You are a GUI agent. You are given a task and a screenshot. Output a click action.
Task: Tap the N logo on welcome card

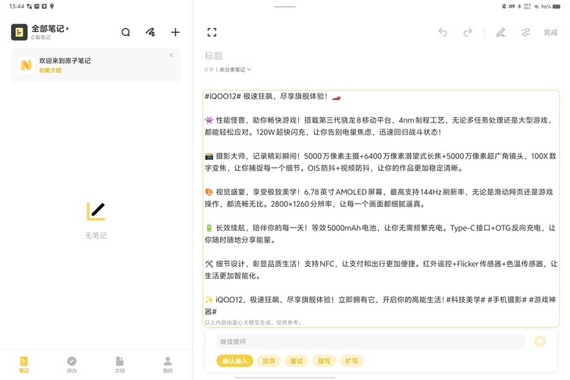(x=27, y=65)
